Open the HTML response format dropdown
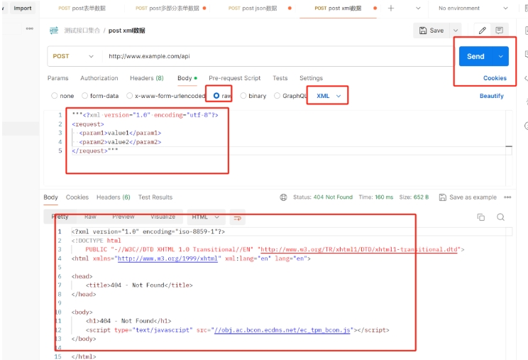This screenshot has width=528, height=360. click(205, 217)
